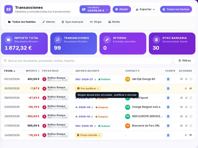
Task: Click bank source icon on -78,39 € row
Action: [168, 135]
